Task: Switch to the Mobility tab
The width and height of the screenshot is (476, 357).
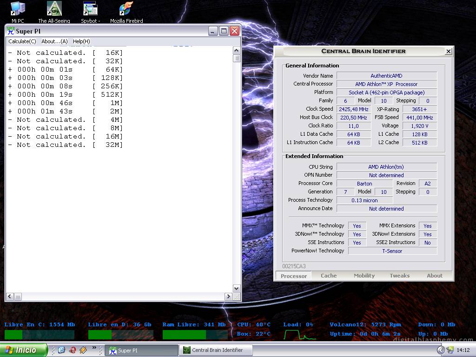Action: (364, 276)
